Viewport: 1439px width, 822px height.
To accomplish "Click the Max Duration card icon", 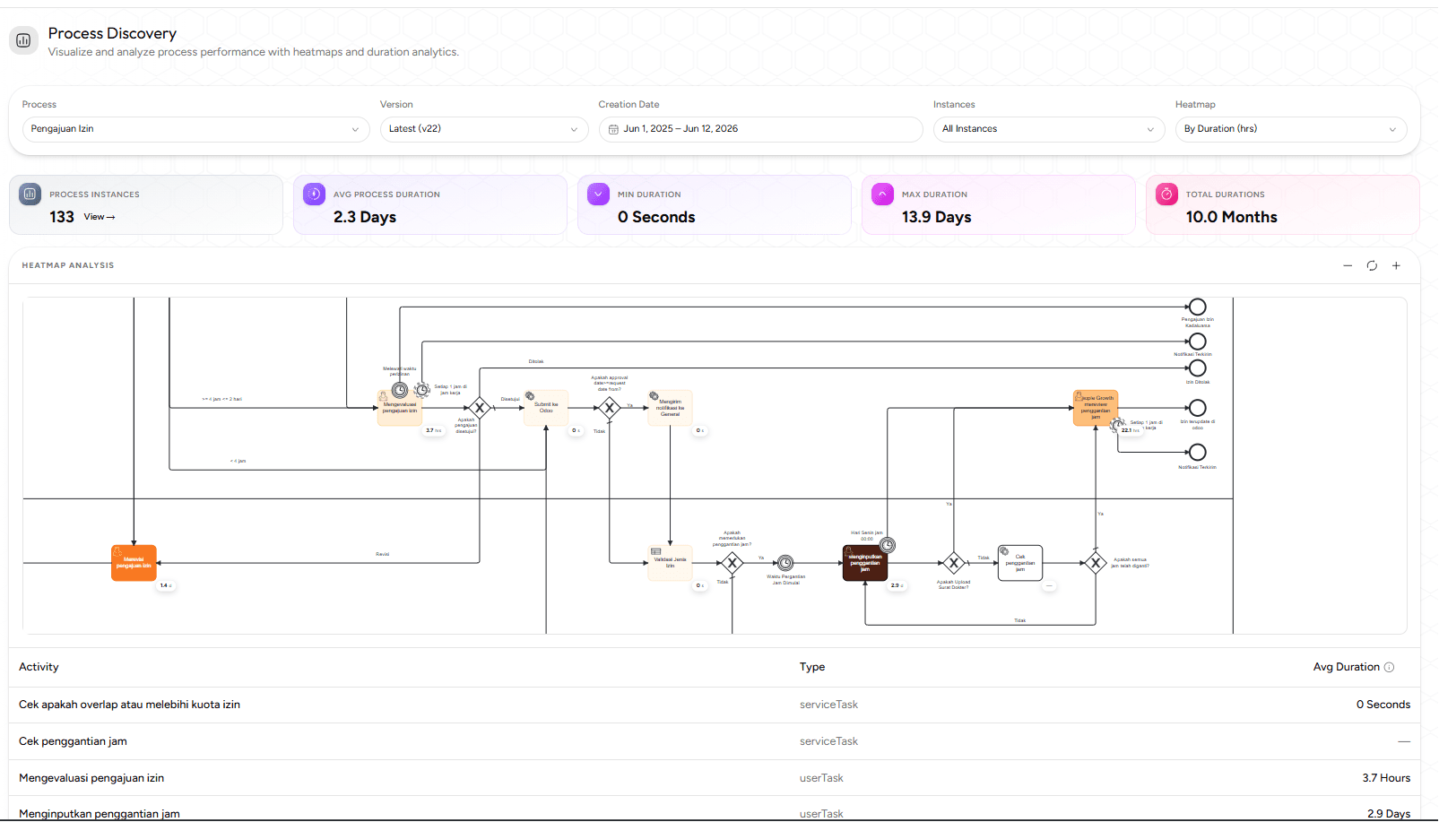I will click(x=882, y=194).
